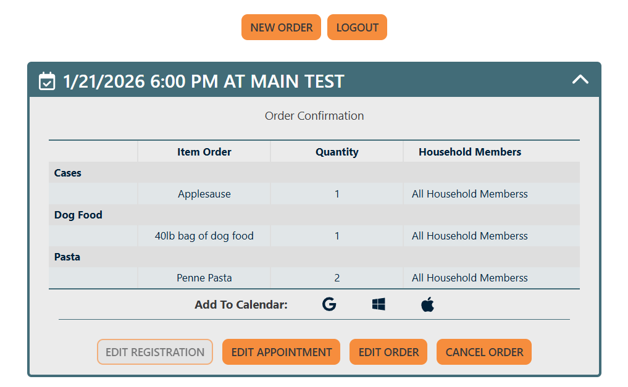The image size is (628, 387).
Task: Add appointment to Google Calendar
Action: click(x=329, y=304)
